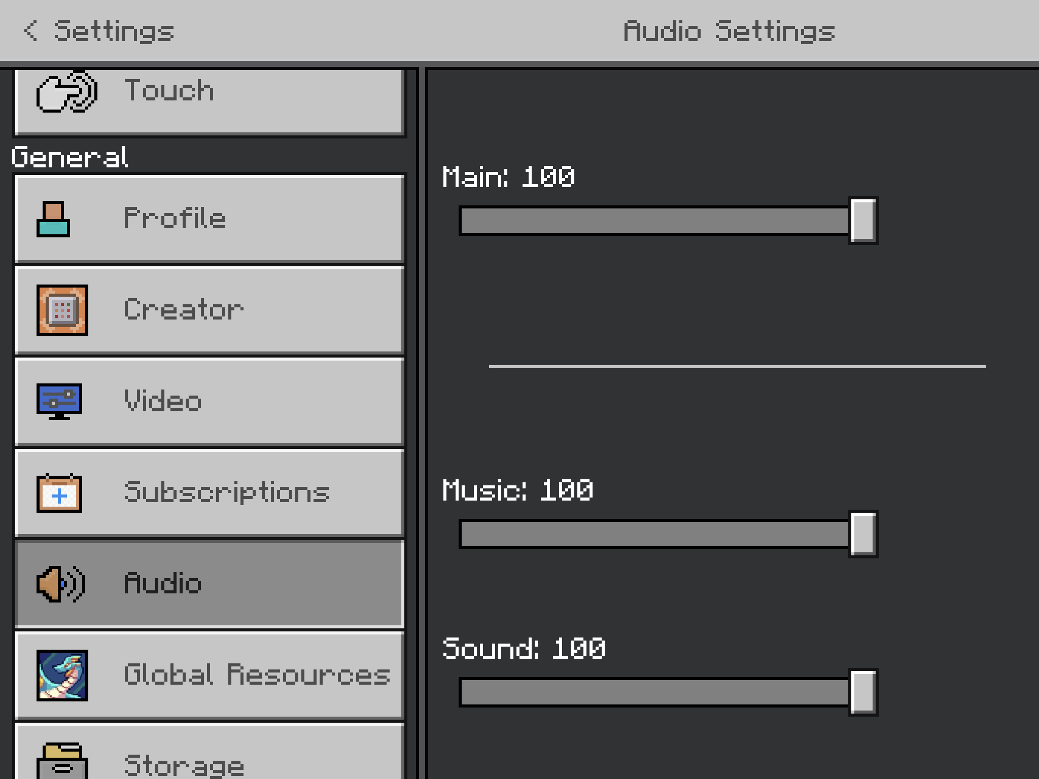Open the Creator settings tab
1039x779 pixels.
click(x=184, y=310)
